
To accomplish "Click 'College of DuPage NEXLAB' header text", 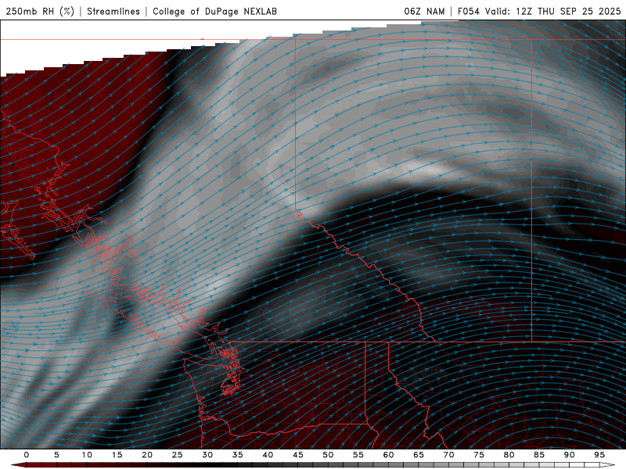I will pyautogui.click(x=214, y=11).
